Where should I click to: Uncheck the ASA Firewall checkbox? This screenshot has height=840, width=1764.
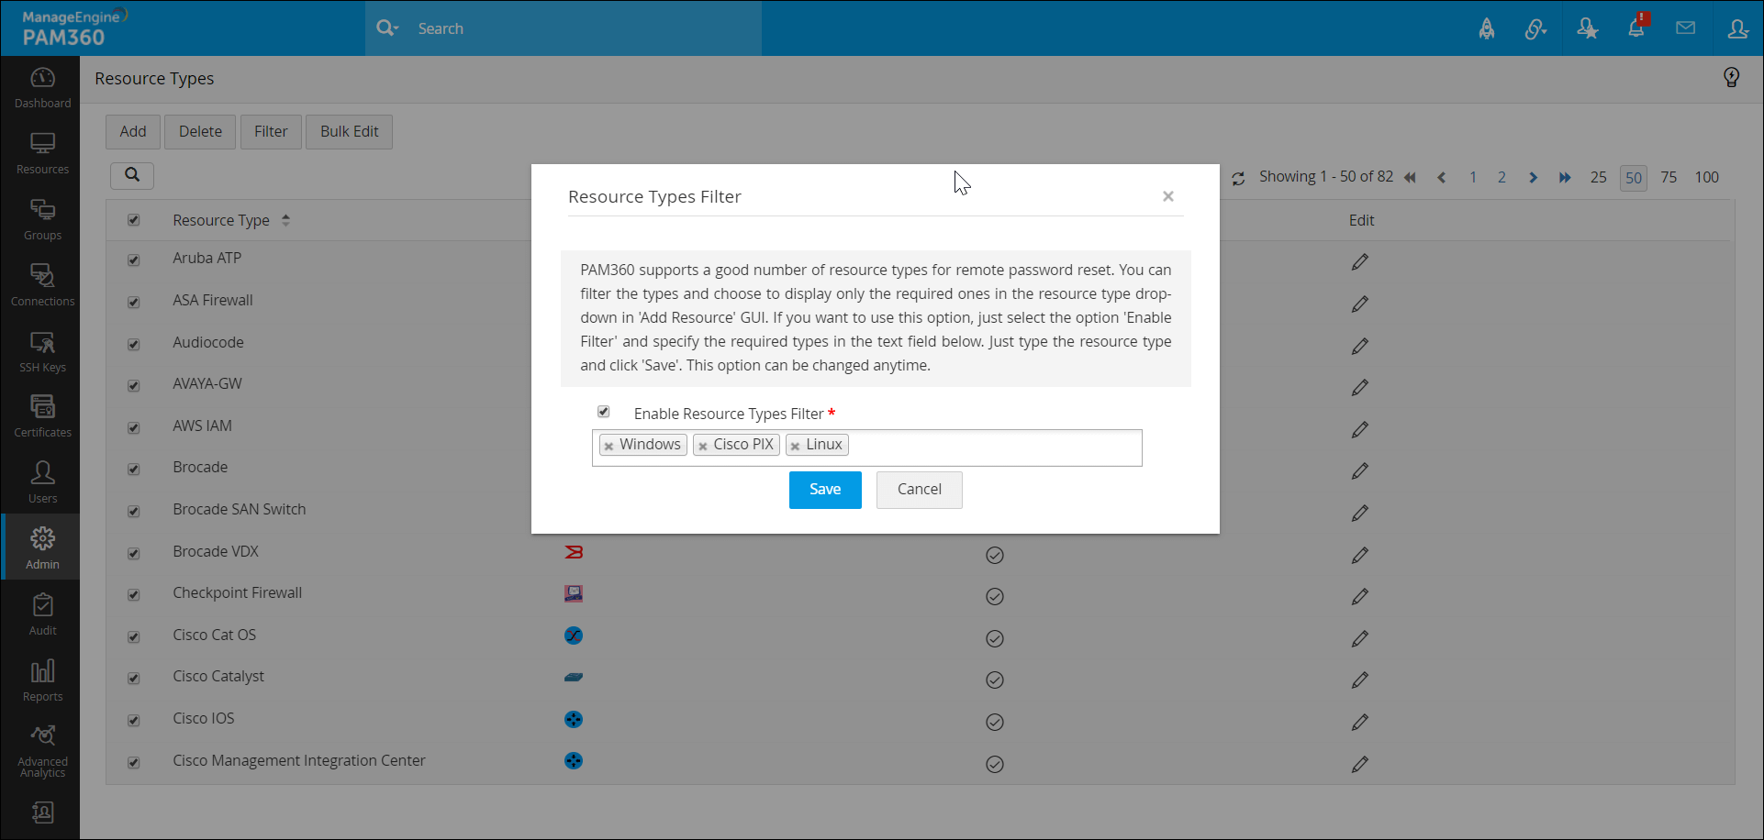[134, 303]
